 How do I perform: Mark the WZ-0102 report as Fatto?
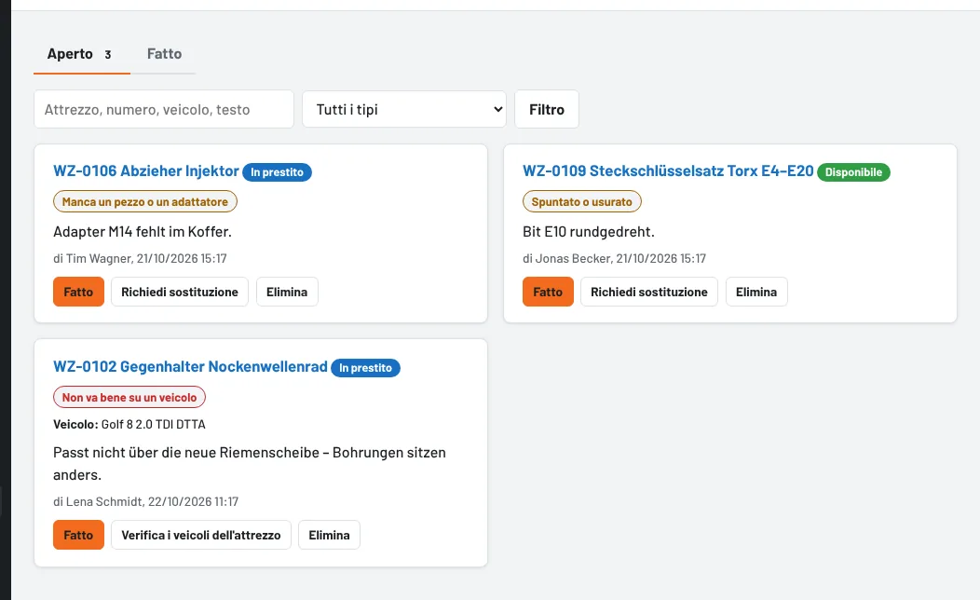[x=79, y=535]
